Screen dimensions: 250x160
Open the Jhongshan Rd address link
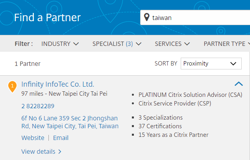70,122
